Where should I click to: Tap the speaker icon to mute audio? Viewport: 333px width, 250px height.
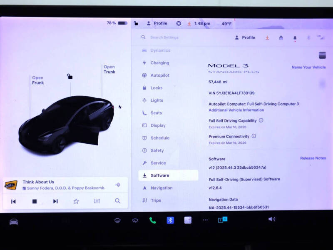tap(272, 219)
